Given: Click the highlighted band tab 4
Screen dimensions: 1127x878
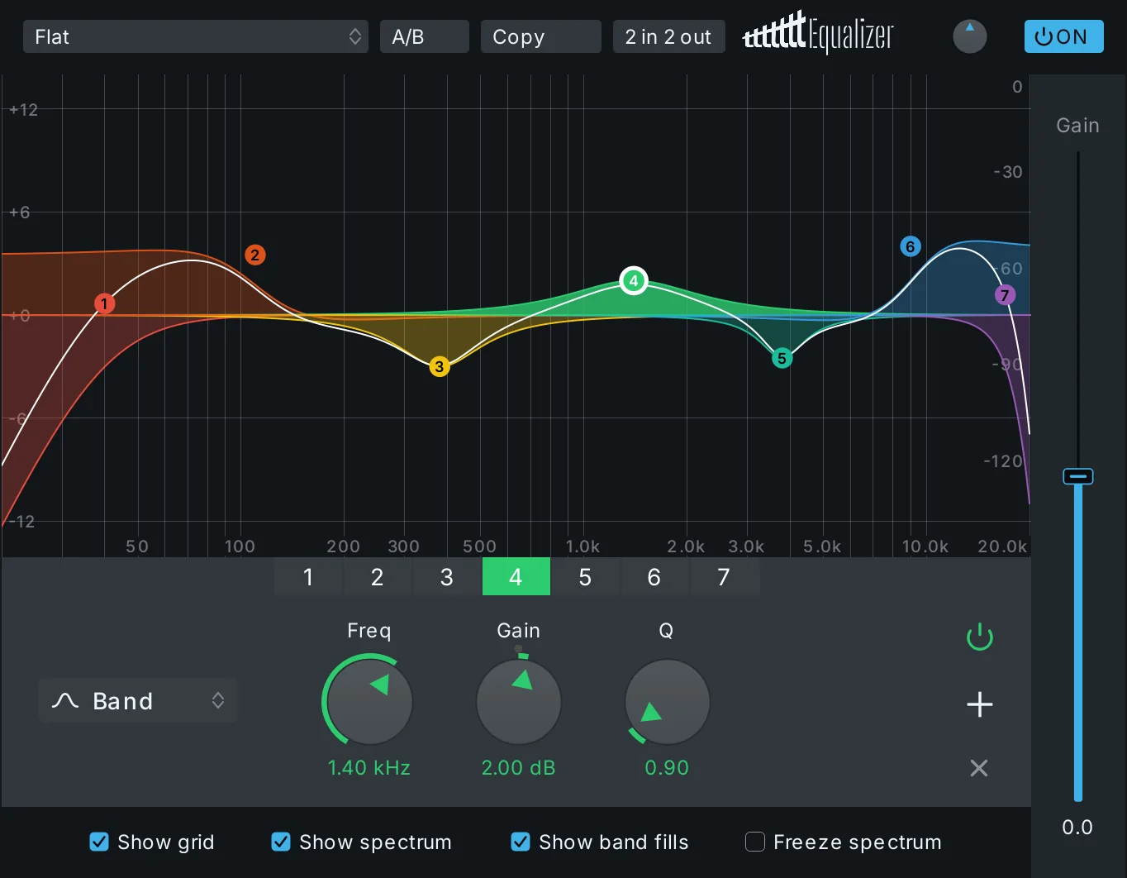Looking at the screenshot, I should point(516,576).
